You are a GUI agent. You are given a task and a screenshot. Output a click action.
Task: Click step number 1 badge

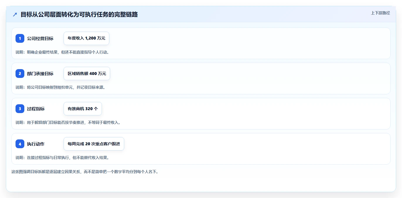[20, 38]
